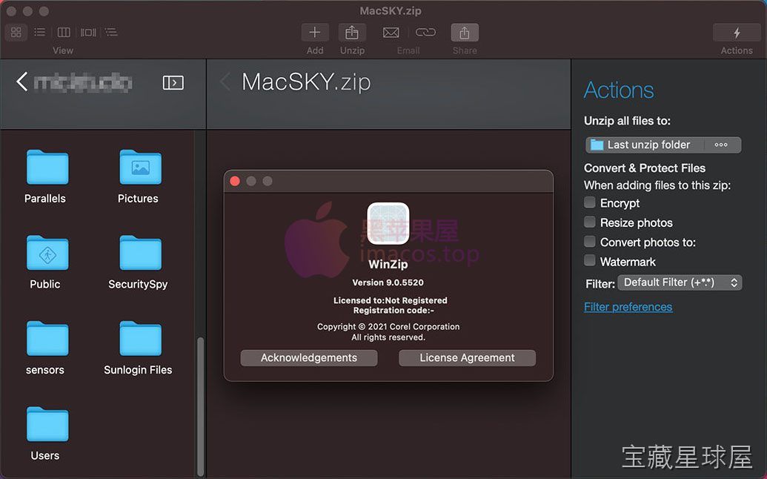
Task: Enable the Convert photos to checkbox
Action: [590, 242]
